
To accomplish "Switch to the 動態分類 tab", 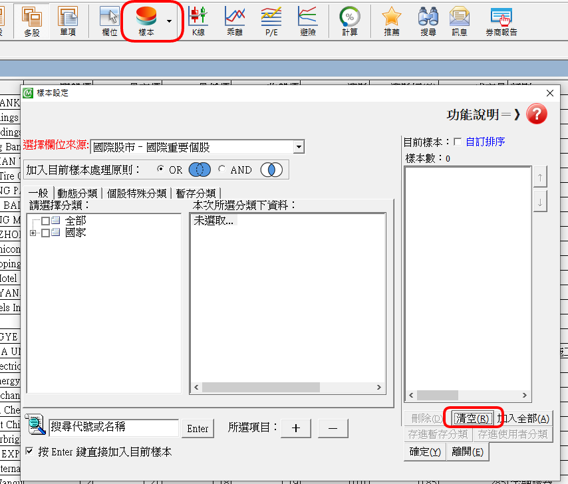I will [77, 193].
